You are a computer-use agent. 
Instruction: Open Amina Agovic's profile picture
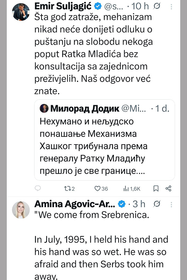(21, 210)
